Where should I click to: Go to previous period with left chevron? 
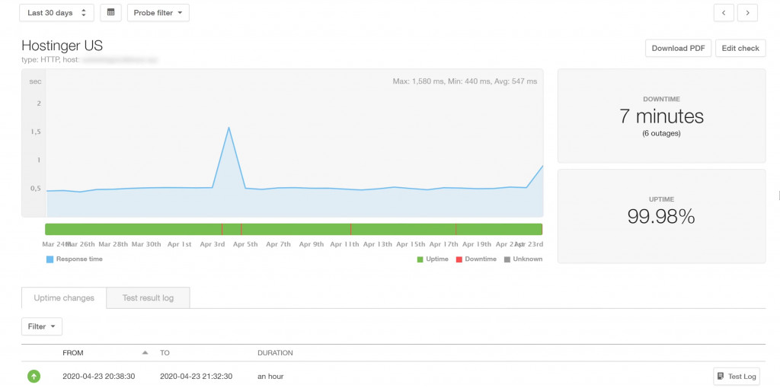click(724, 13)
